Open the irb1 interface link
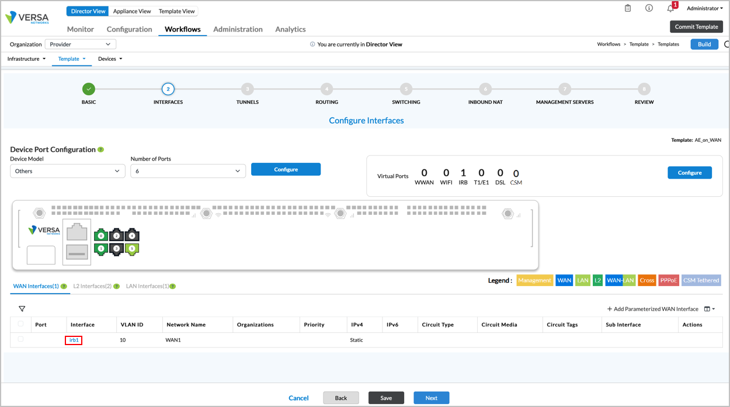Viewport: 730px width, 407px height. click(x=74, y=340)
